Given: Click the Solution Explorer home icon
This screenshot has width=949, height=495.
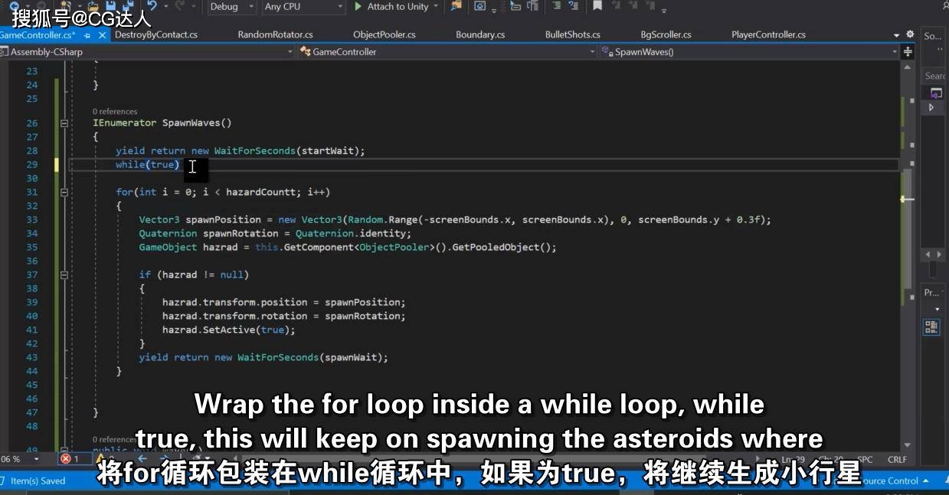Looking at the screenshot, I should 936,93.
